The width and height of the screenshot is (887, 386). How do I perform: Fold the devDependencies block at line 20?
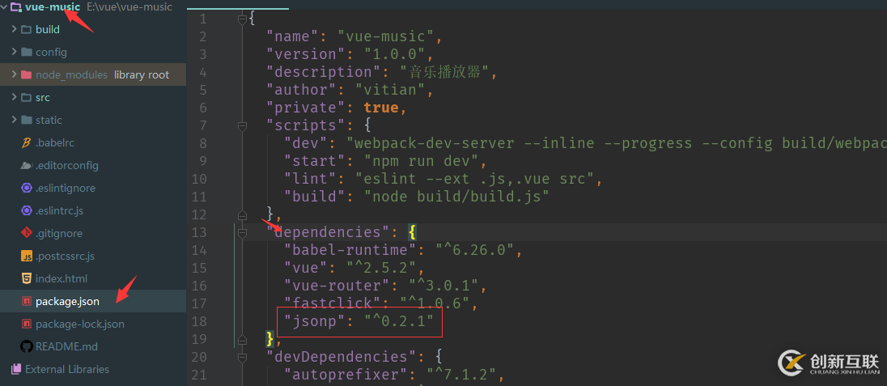pos(242,357)
